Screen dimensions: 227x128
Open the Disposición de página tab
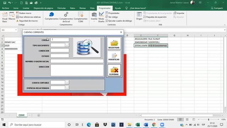pos(43,8)
